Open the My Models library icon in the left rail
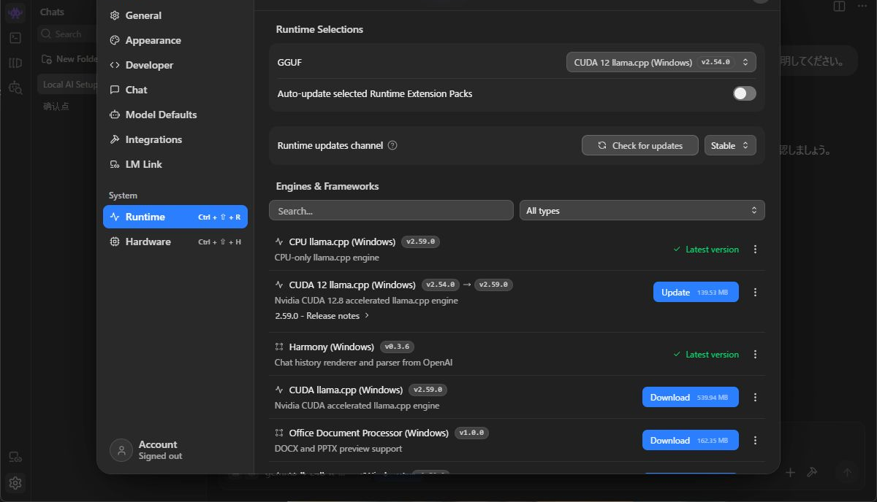The image size is (877, 502). pyautogui.click(x=15, y=63)
